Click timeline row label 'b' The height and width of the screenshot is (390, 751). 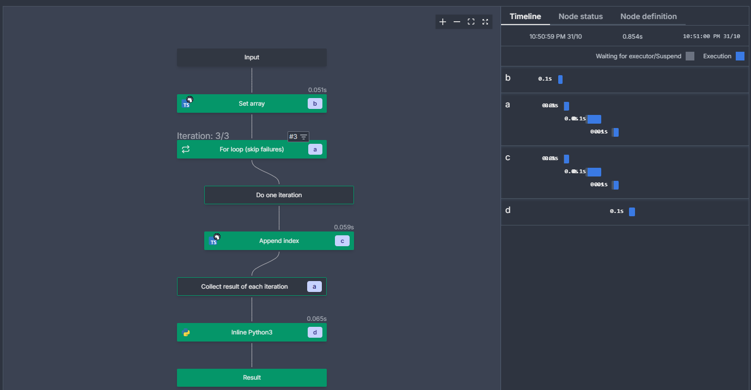pyautogui.click(x=508, y=78)
